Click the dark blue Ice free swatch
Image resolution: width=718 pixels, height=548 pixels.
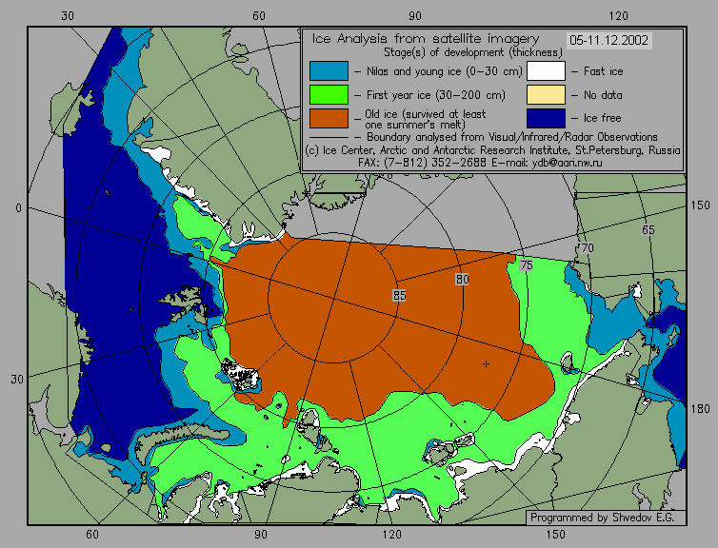point(546,118)
